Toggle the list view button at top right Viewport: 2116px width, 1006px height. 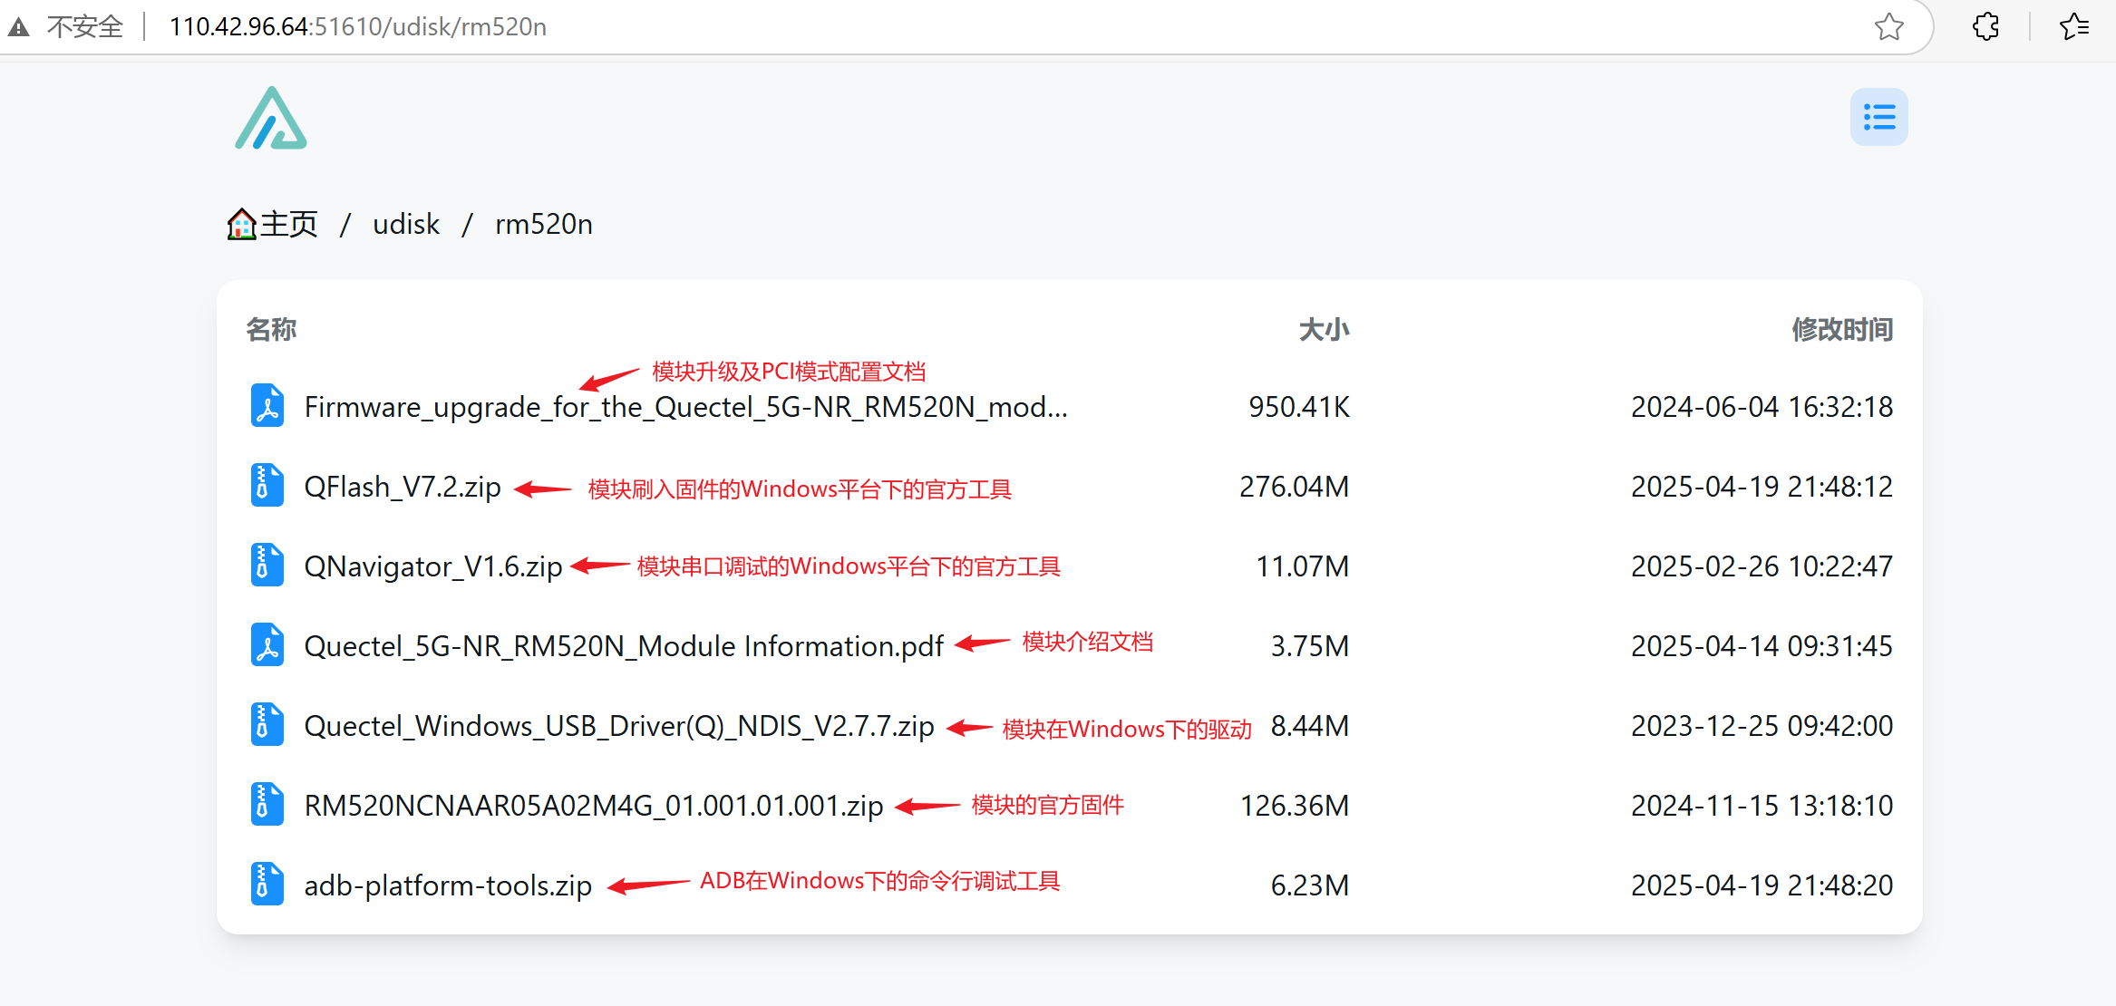tap(1878, 116)
